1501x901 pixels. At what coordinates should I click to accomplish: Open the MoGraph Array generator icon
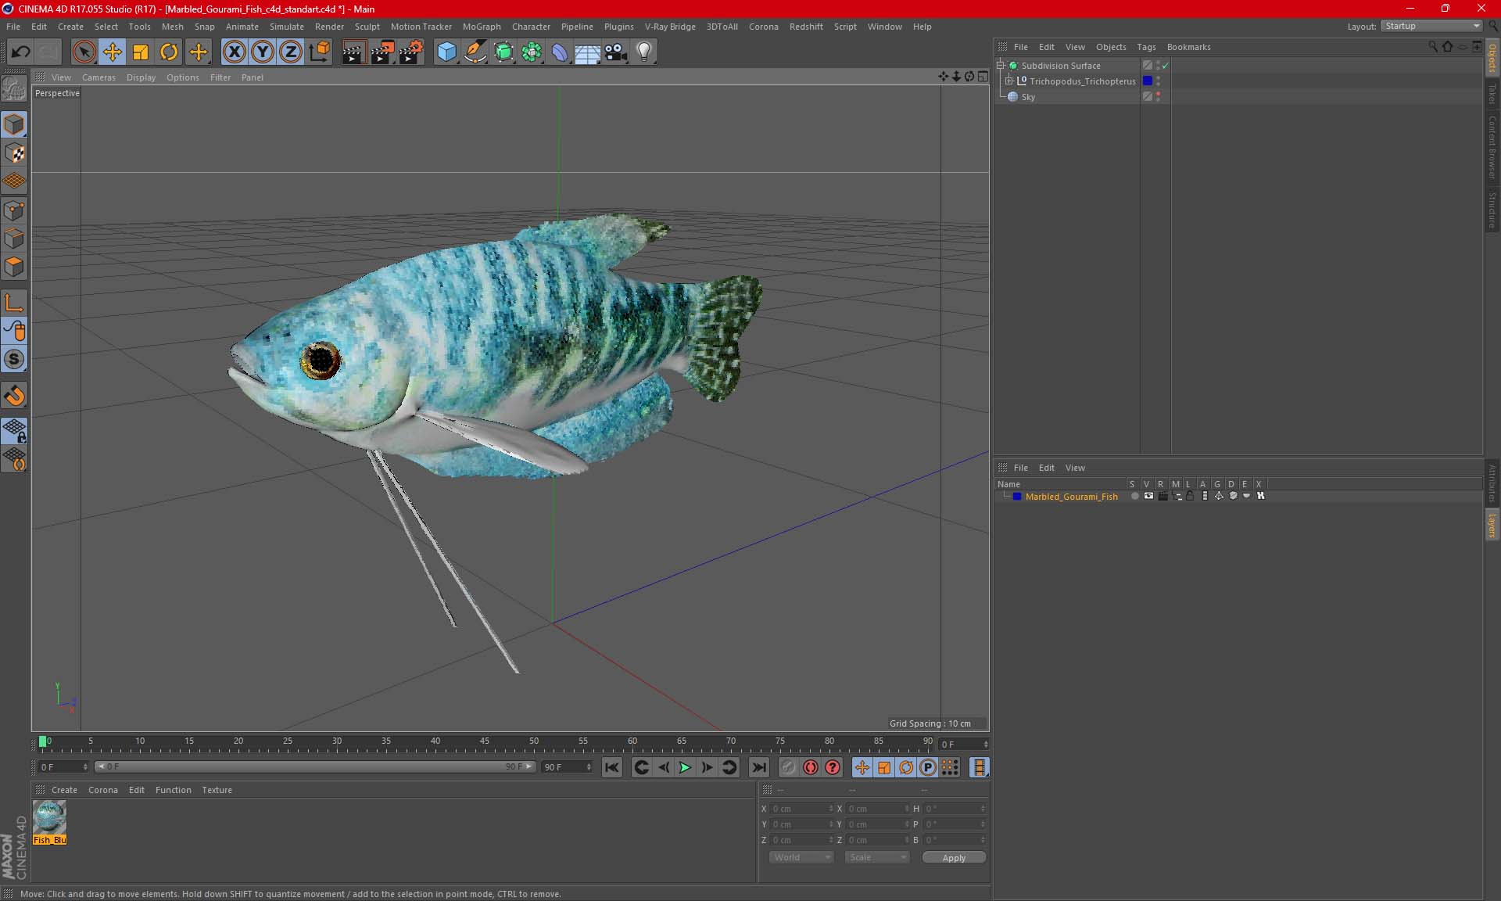click(532, 52)
